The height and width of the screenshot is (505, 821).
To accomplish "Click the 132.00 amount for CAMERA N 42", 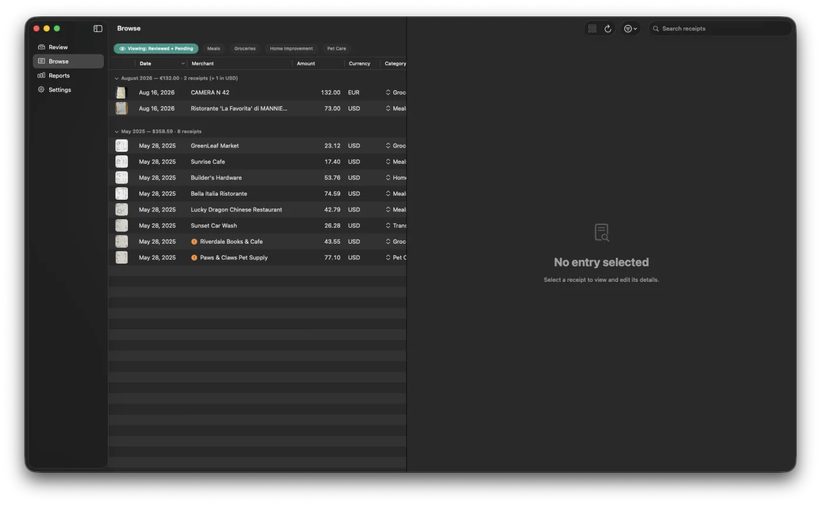I will point(331,93).
